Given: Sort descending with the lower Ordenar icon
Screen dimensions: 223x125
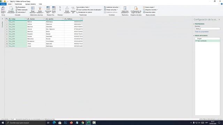Looking at the screenshot, I should click(60, 10).
